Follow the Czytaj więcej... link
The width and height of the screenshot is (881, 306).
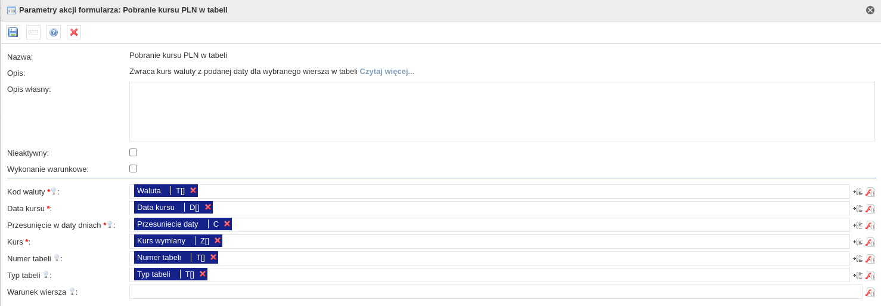[x=387, y=71]
